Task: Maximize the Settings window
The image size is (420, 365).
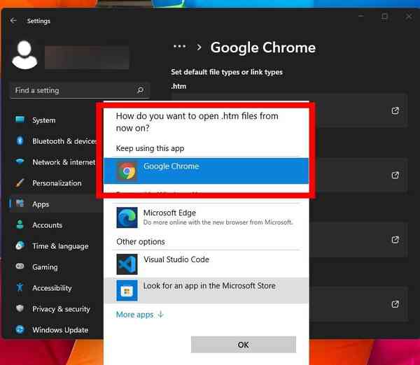Action: pos(384,16)
